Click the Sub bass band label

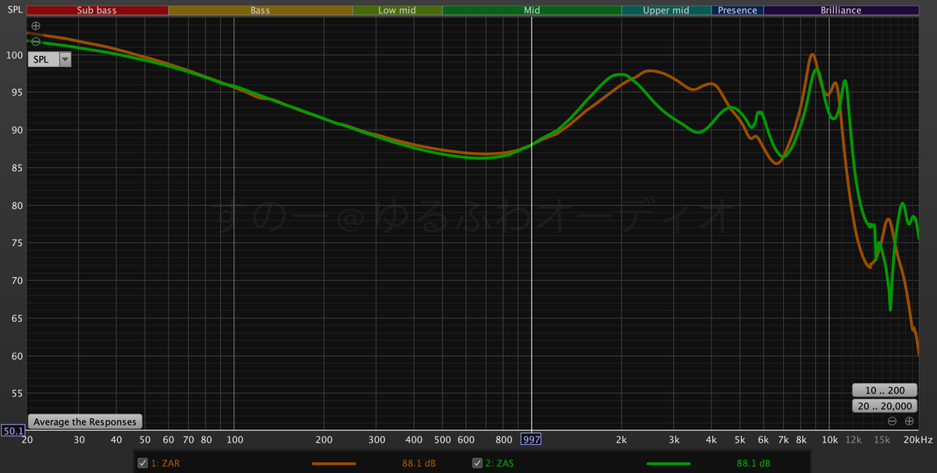[98, 10]
